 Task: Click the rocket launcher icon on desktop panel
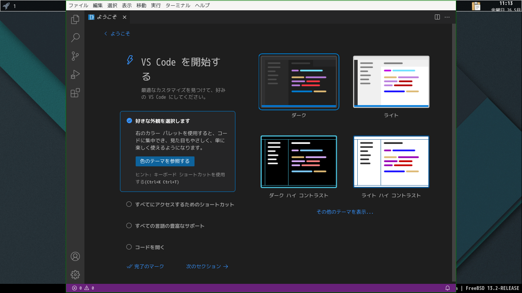click(x=6, y=6)
